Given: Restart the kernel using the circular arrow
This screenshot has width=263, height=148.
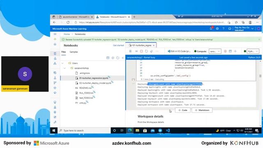Looking at the screenshot, I should (x=146, y=51).
